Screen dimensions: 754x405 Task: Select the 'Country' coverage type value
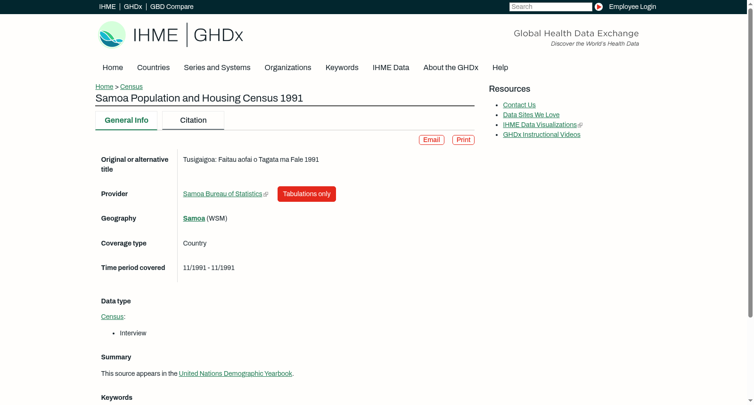click(195, 244)
